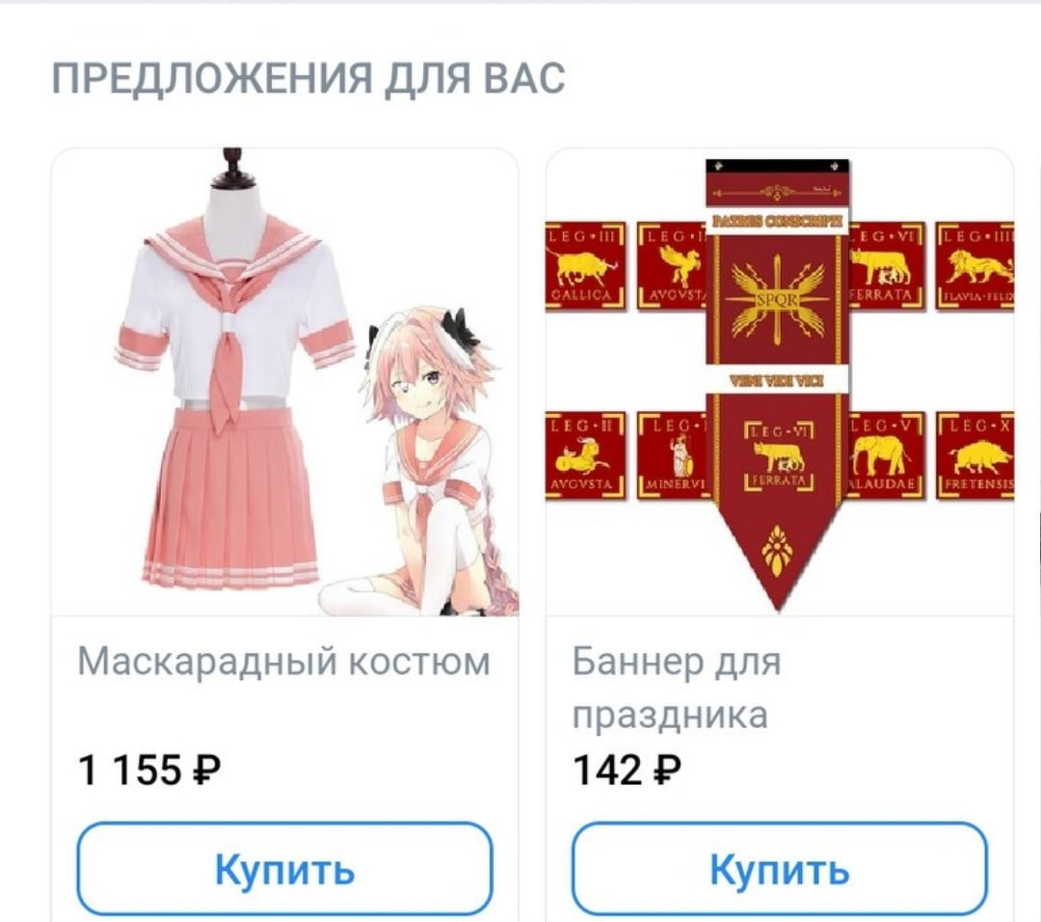The image size is (1041, 922).
Task: Click the VENI VIDI VICI strip on the banner
Action: (x=777, y=381)
